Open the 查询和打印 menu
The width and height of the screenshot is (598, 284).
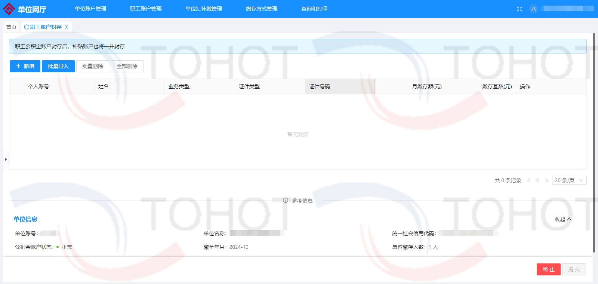click(314, 9)
